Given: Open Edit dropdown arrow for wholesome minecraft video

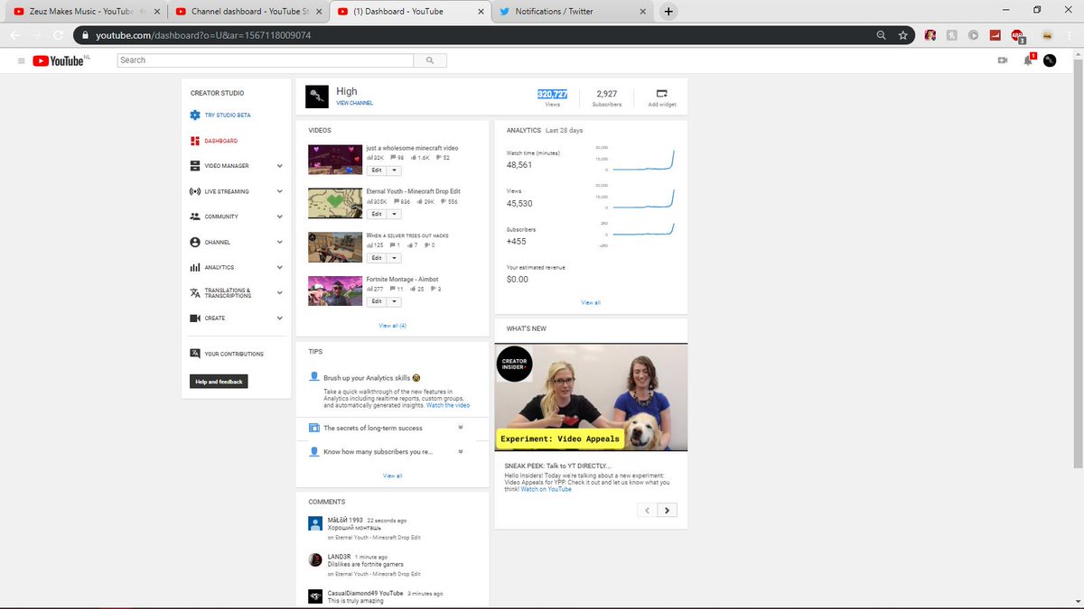Looking at the screenshot, I should [x=395, y=171].
